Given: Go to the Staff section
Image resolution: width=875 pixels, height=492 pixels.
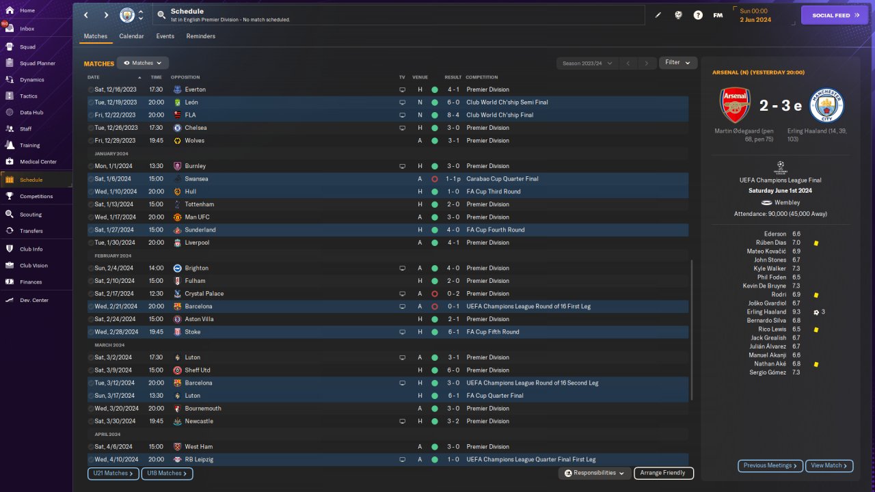Looking at the screenshot, I should [26, 129].
